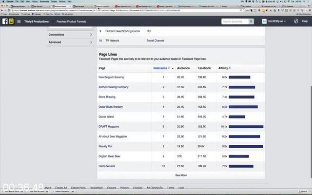
Task: Open Weekly Pint page link
Action: coord(105,146)
